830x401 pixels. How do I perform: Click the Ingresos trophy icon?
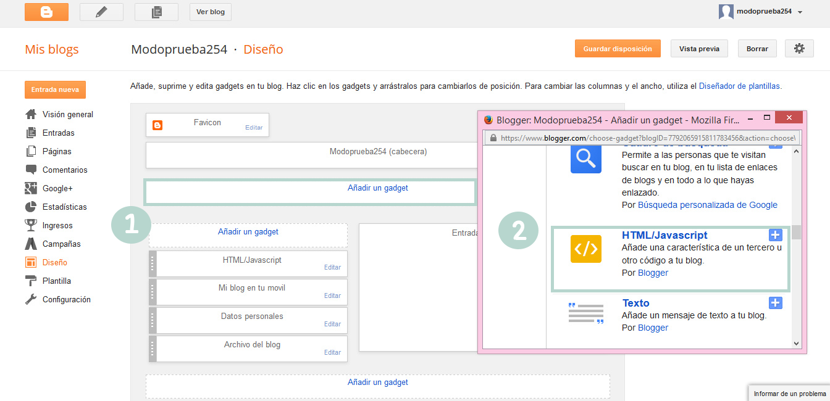(31, 225)
